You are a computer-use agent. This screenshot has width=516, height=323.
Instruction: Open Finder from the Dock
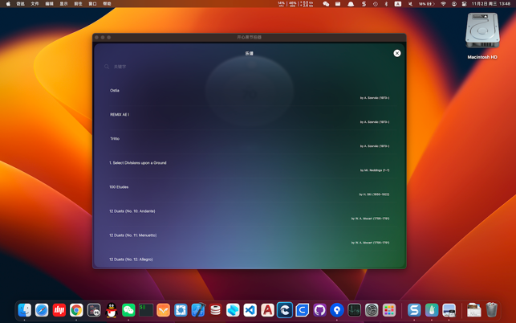[x=24, y=310]
